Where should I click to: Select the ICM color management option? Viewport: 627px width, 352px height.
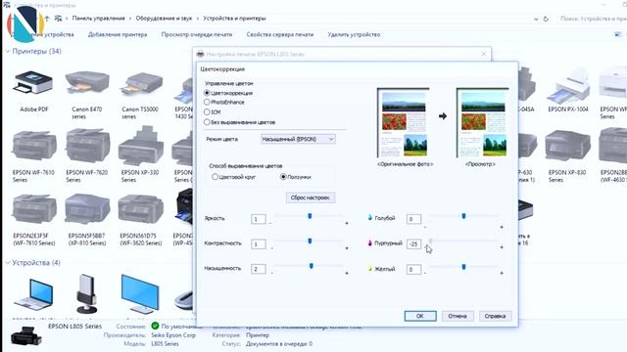point(207,112)
